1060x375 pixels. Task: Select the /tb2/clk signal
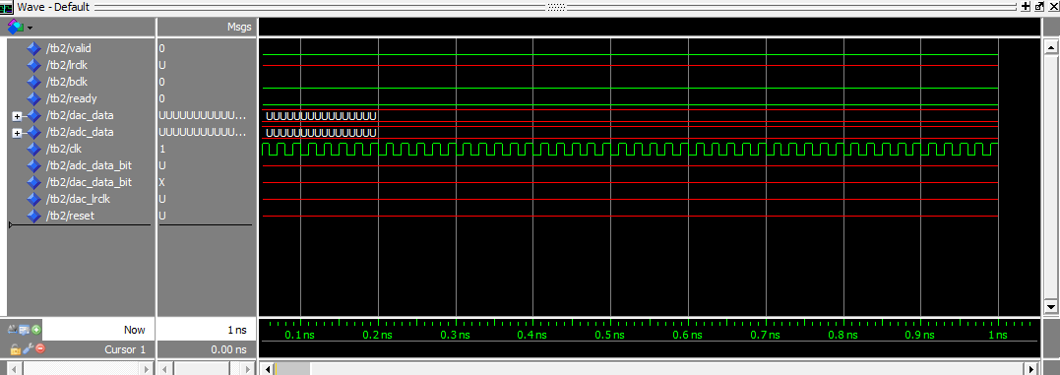(64, 149)
